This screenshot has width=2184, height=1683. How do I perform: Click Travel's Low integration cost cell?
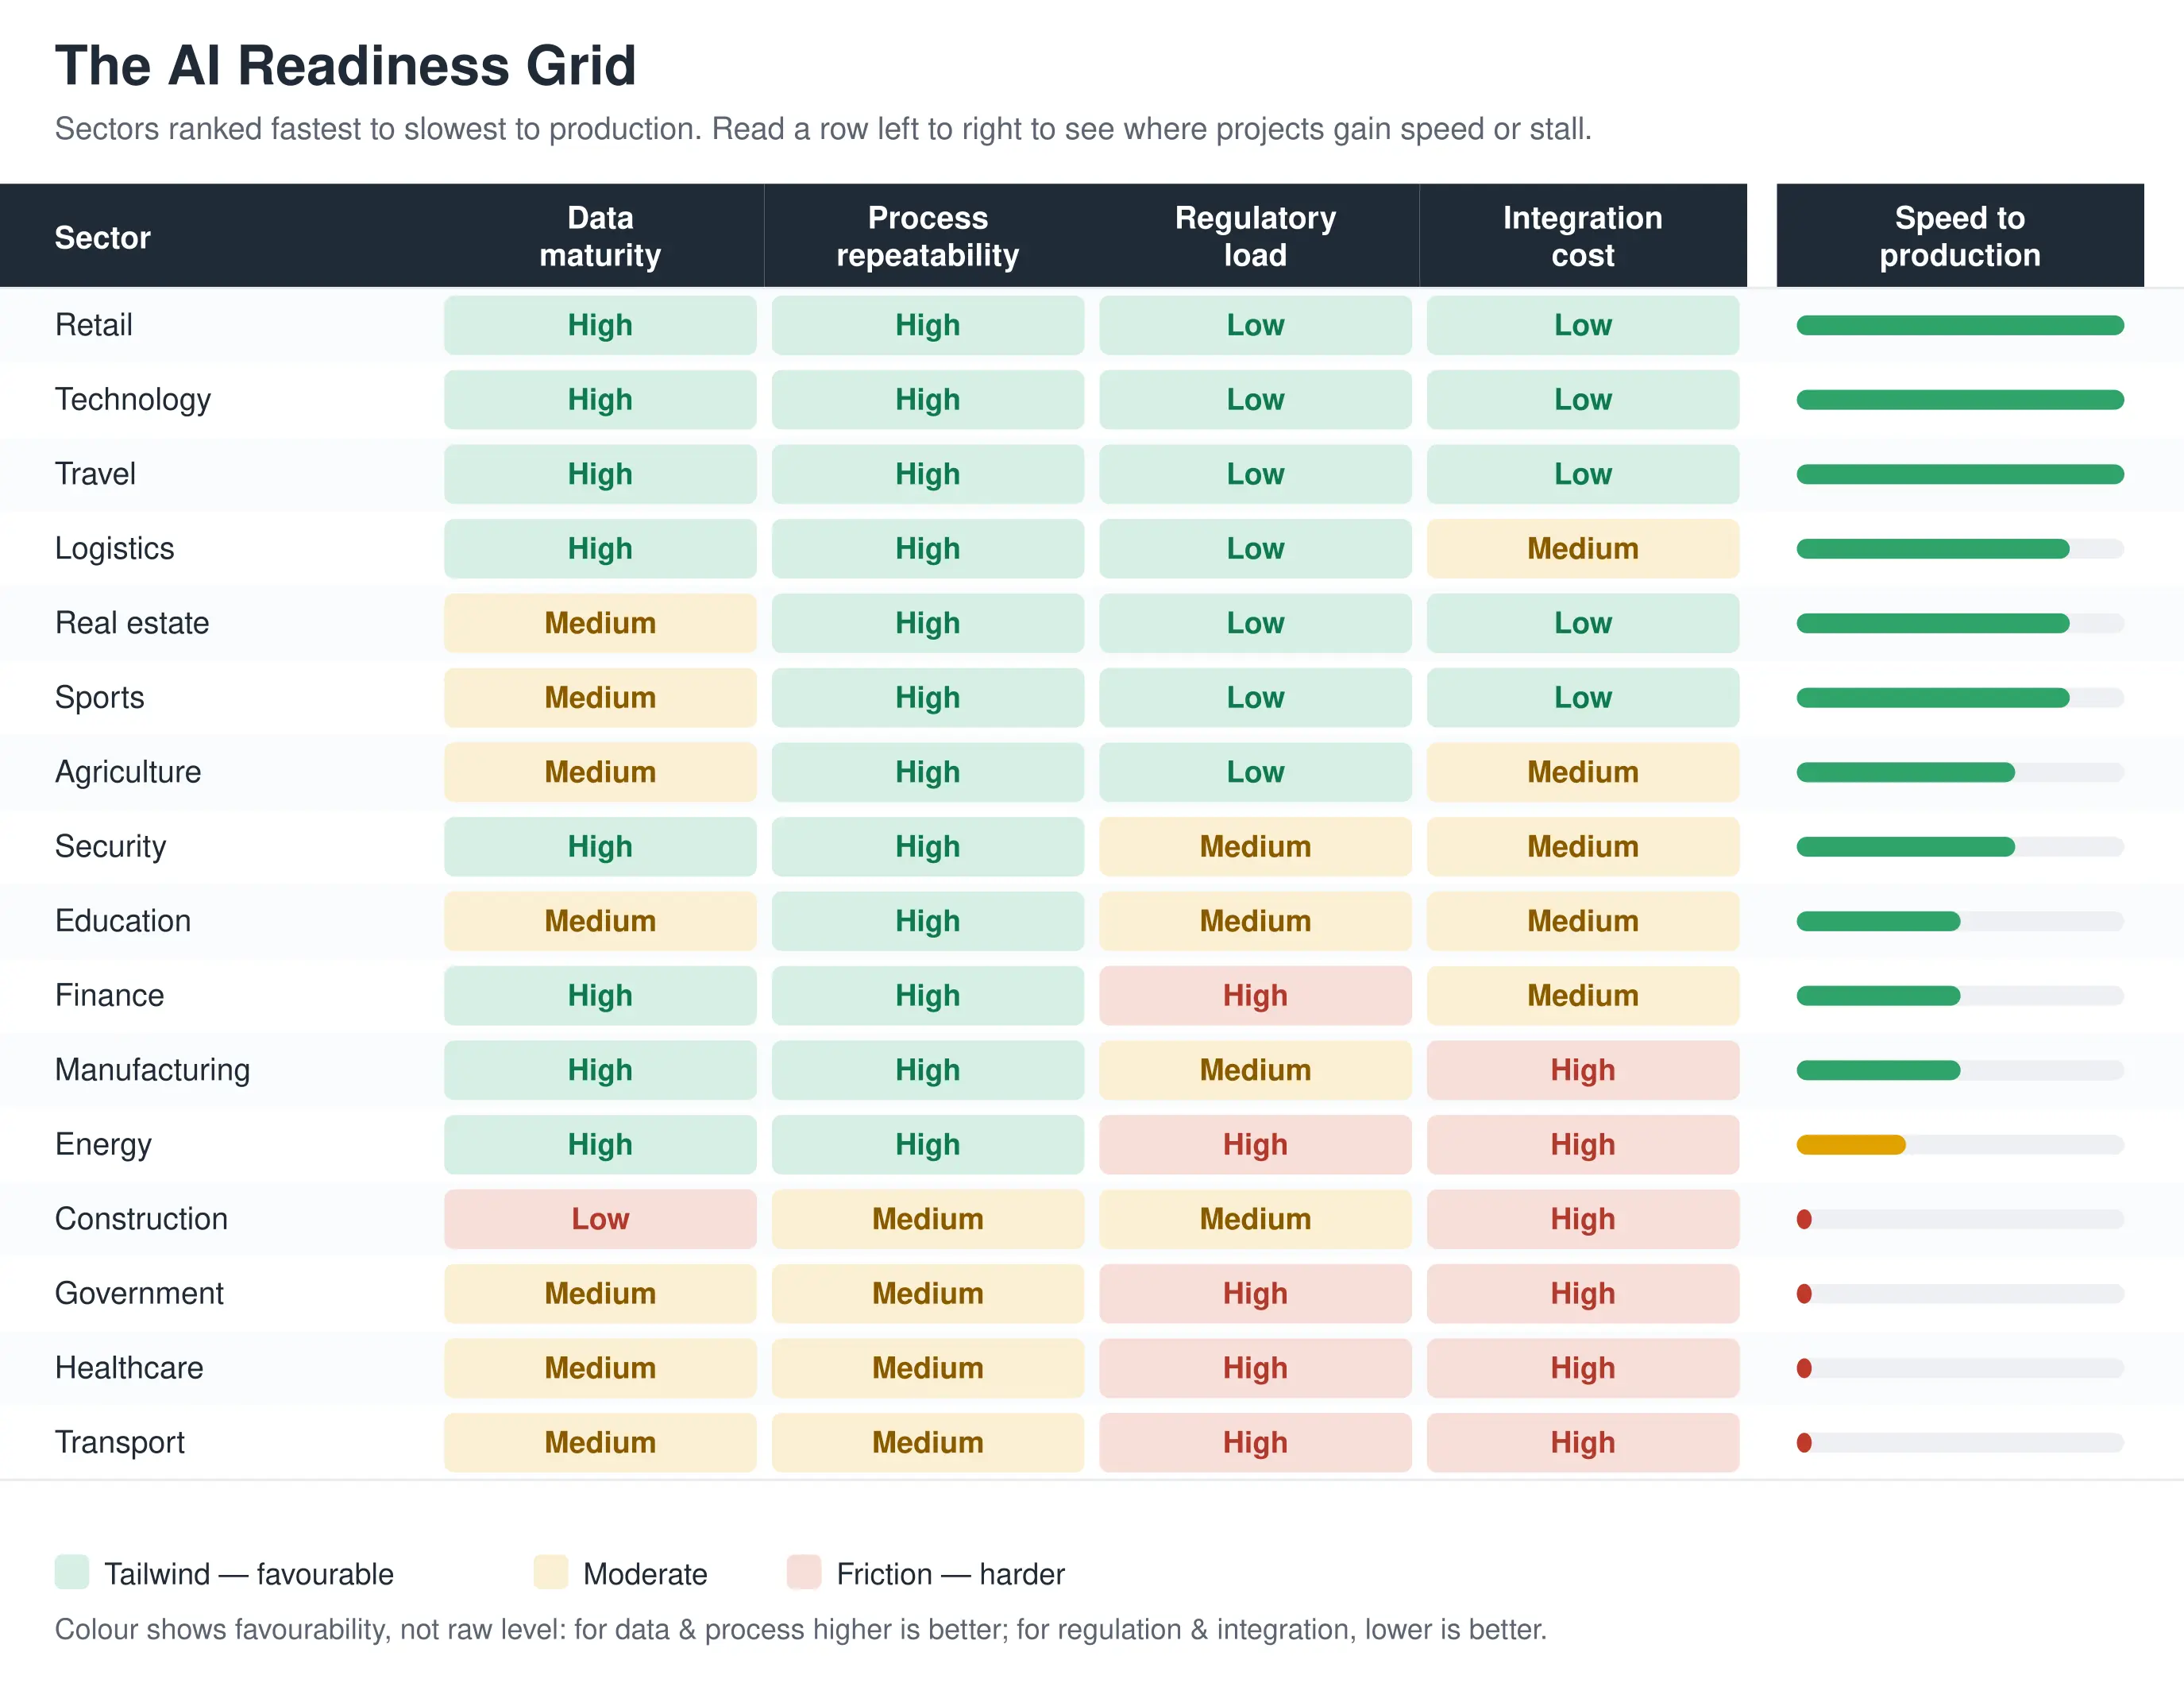1582,474
